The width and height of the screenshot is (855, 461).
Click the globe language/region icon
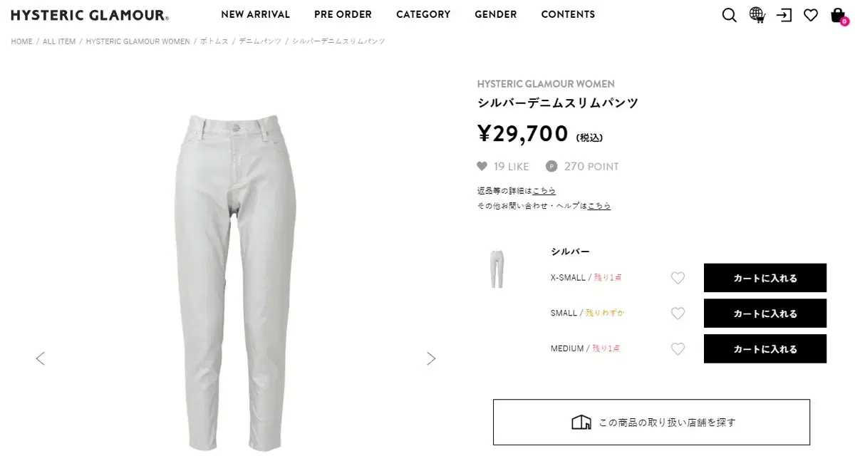[x=757, y=14]
